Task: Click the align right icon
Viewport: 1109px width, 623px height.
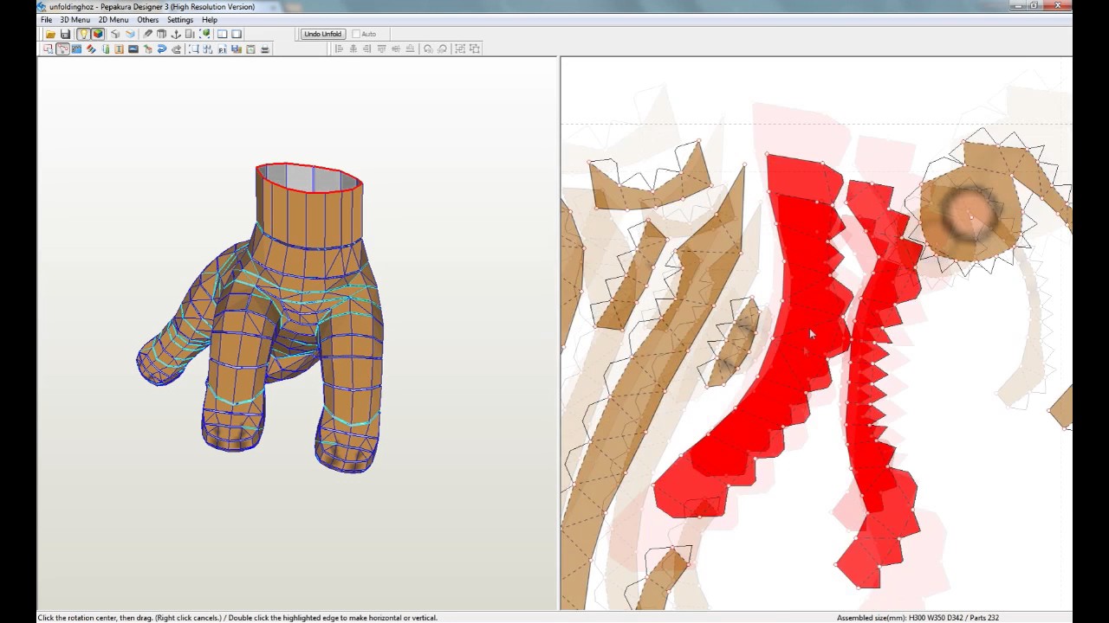Action: pyautogui.click(x=367, y=48)
